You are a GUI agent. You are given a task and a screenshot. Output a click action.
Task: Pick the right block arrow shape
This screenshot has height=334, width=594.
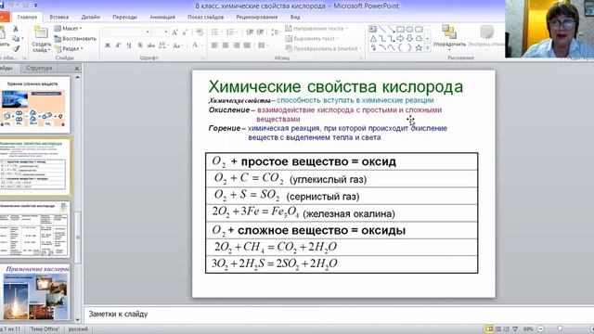coord(400,39)
